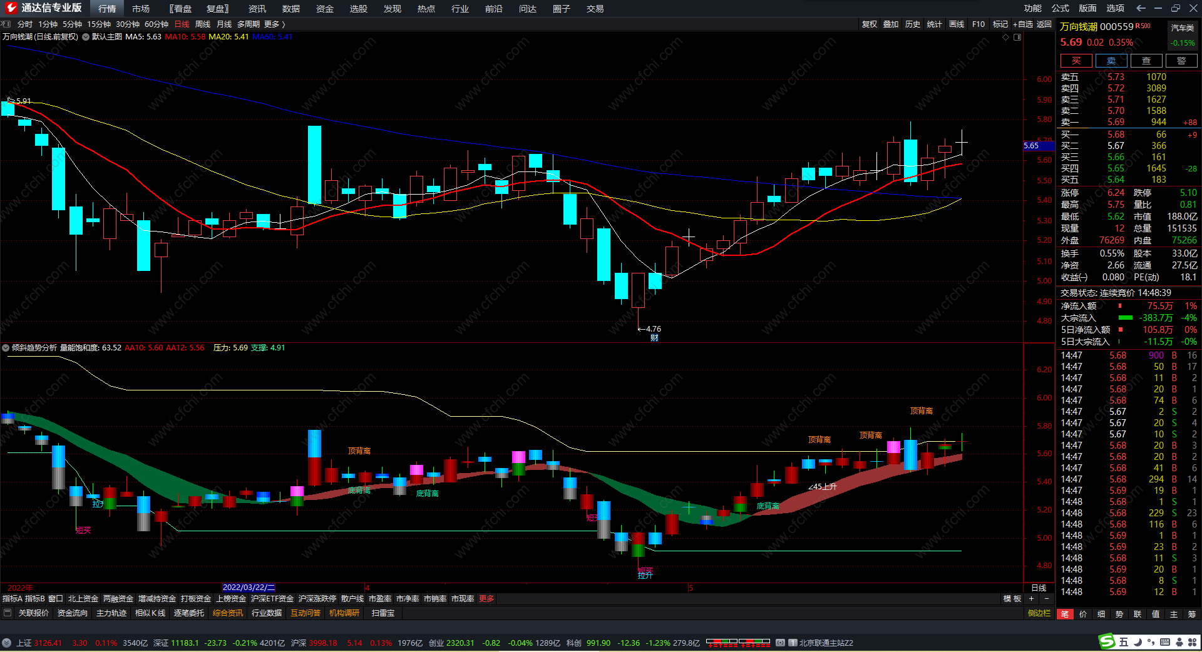Click the 5.65 price axis marker
Viewport: 1202px width, 652px height.
(x=1039, y=146)
